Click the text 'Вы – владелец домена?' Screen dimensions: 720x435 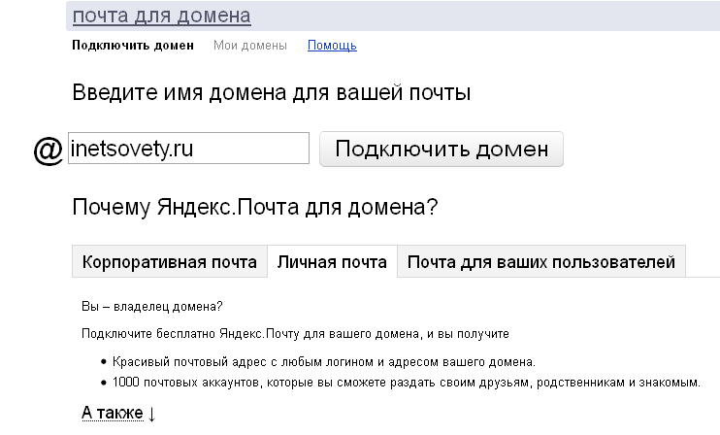pos(152,307)
